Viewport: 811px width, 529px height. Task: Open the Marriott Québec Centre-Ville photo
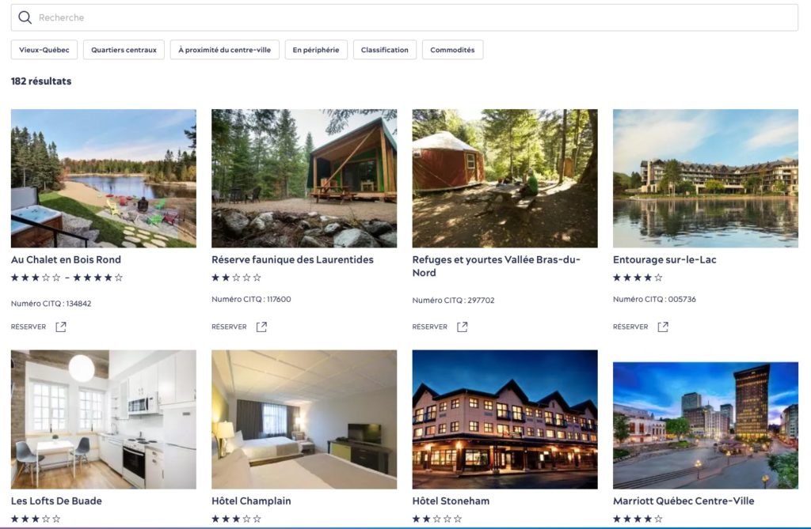point(706,425)
